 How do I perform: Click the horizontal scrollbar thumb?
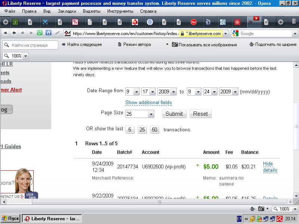[x=159, y=202]
